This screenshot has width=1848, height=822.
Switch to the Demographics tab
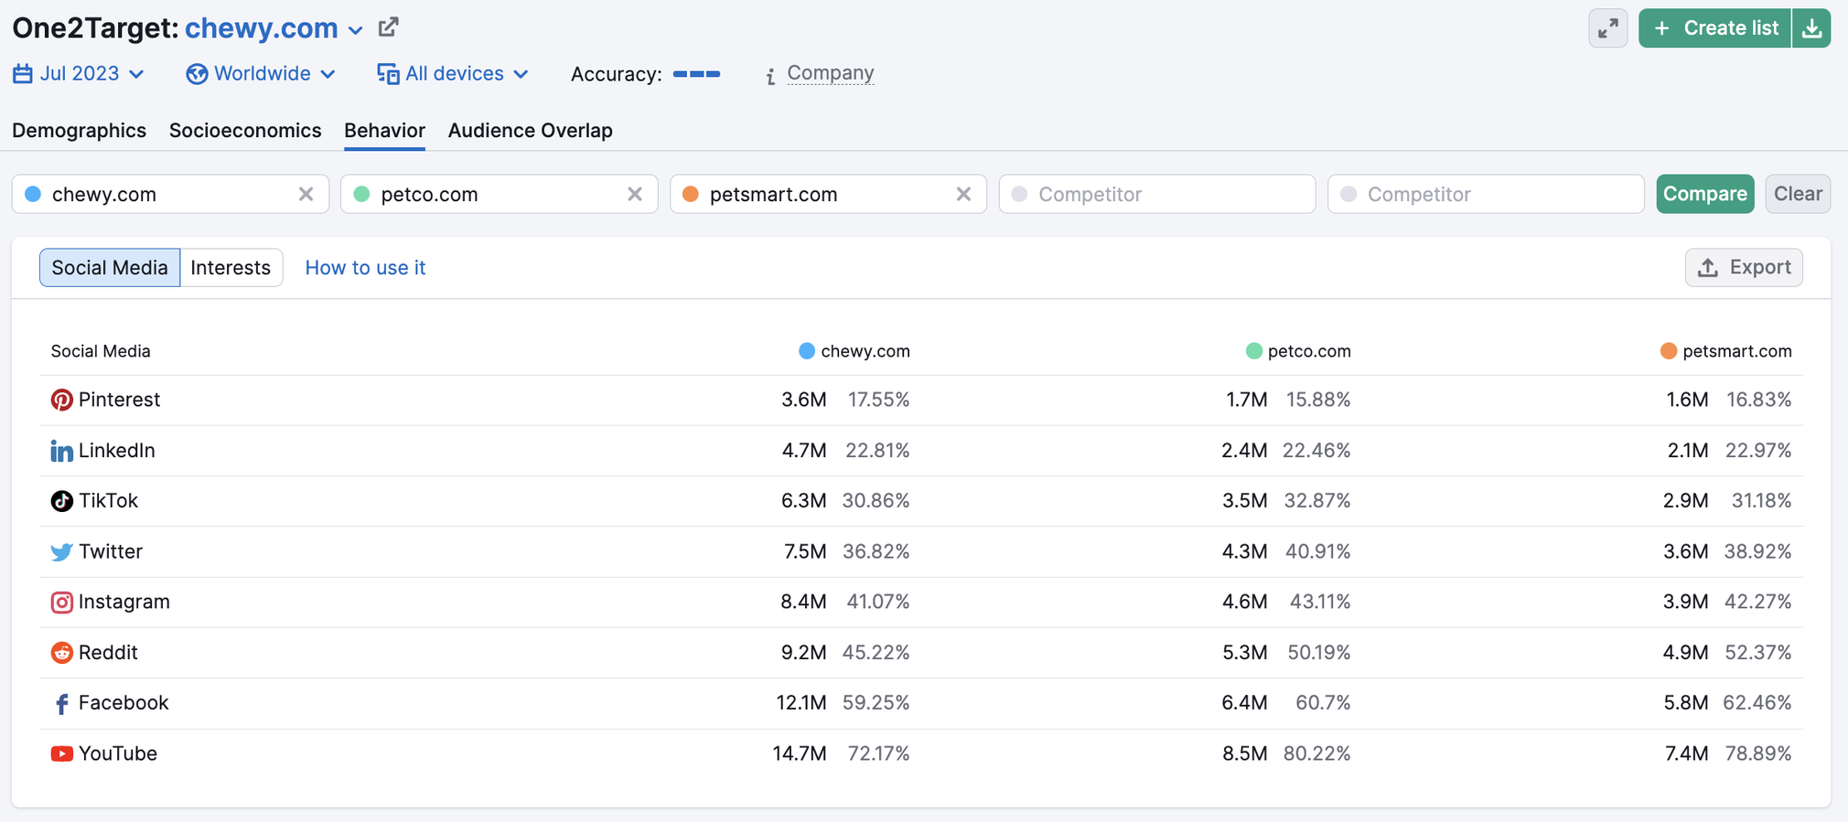[79, 131]
